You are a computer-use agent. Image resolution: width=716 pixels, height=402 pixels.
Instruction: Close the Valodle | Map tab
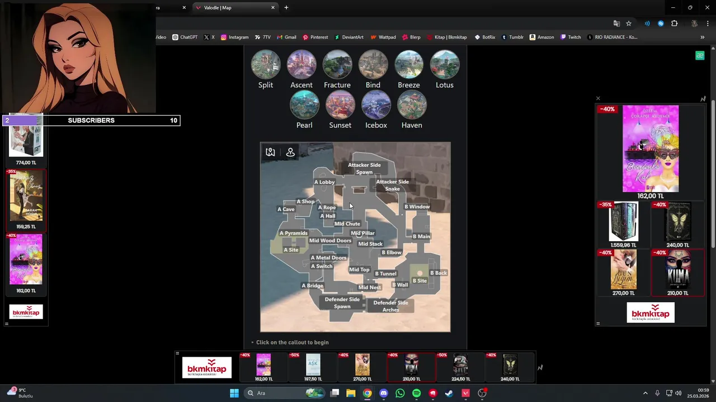coord(273,7)
